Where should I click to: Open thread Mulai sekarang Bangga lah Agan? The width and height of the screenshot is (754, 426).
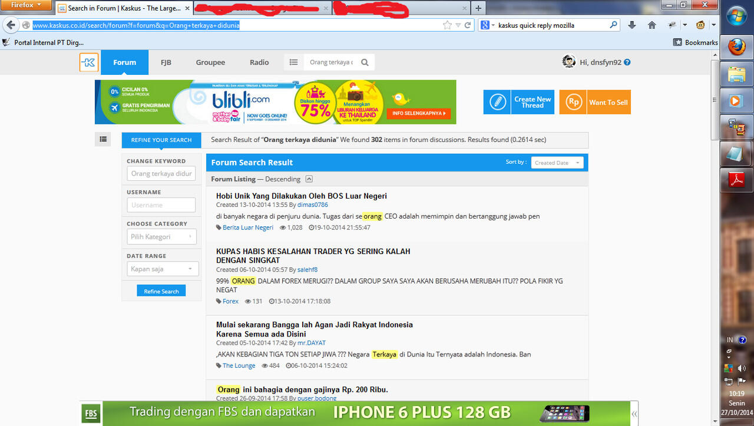tap(315, 329)
